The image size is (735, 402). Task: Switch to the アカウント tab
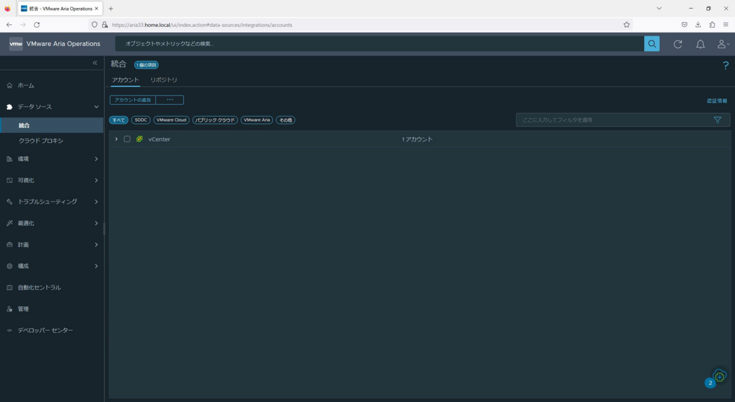tap(126, 80)
